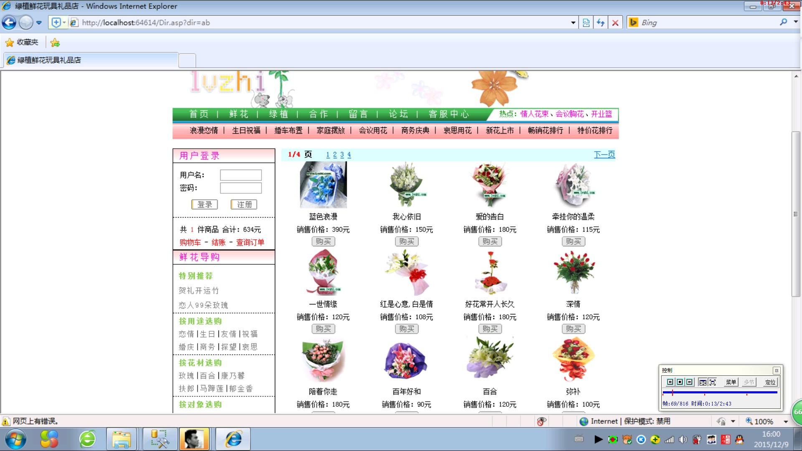Image resolution: width=802 pixels, height=451 pixels.
Task: Toggle fit-width view in 控制 panel
Action: click(x=703, y=382)
